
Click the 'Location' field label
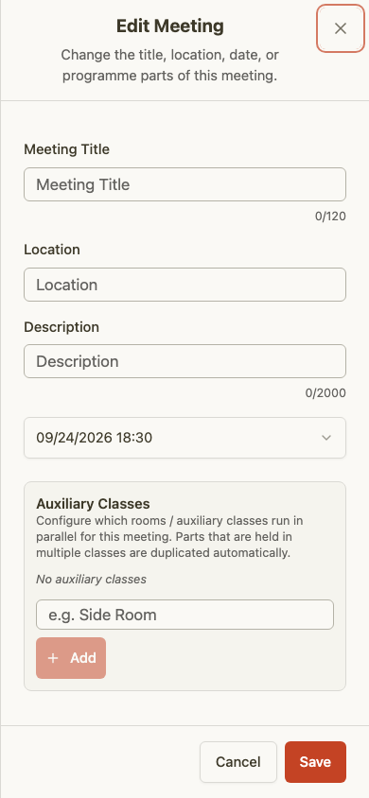click(x=52, y=250)
